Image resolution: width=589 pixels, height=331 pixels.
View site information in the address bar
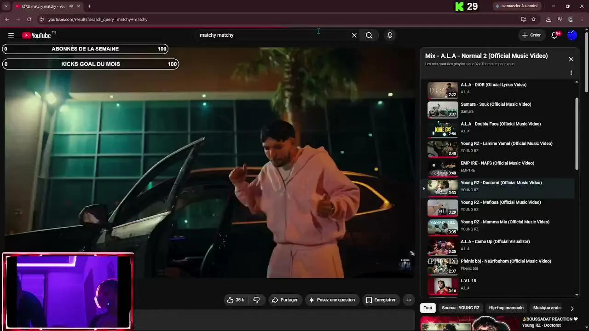[42, 19]
